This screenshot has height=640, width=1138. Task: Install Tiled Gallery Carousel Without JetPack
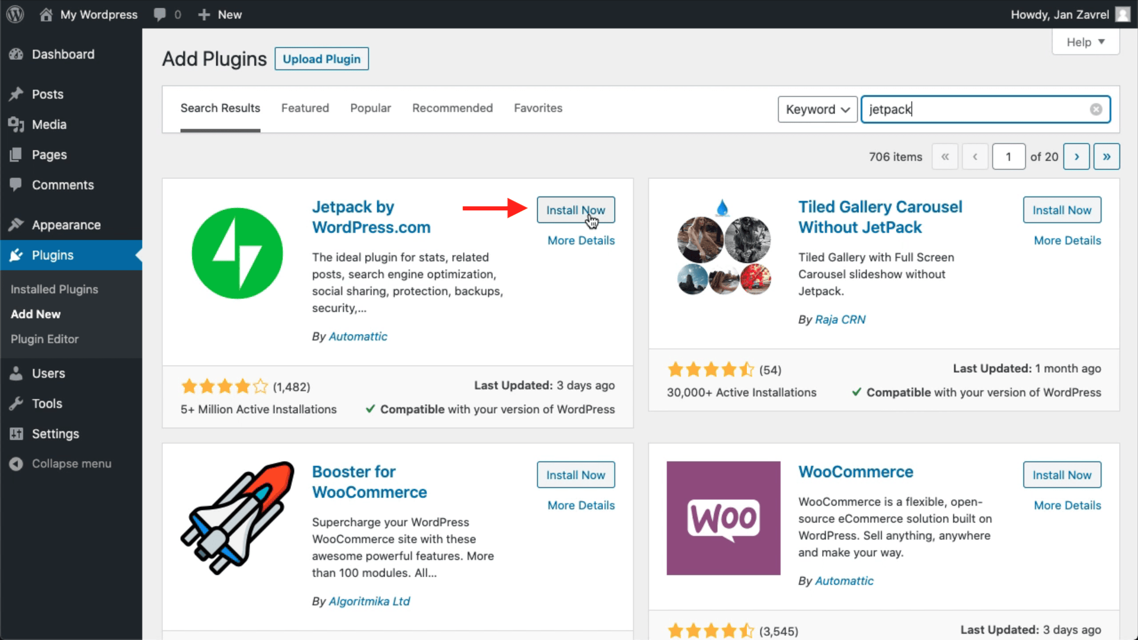pos(1062,210)
